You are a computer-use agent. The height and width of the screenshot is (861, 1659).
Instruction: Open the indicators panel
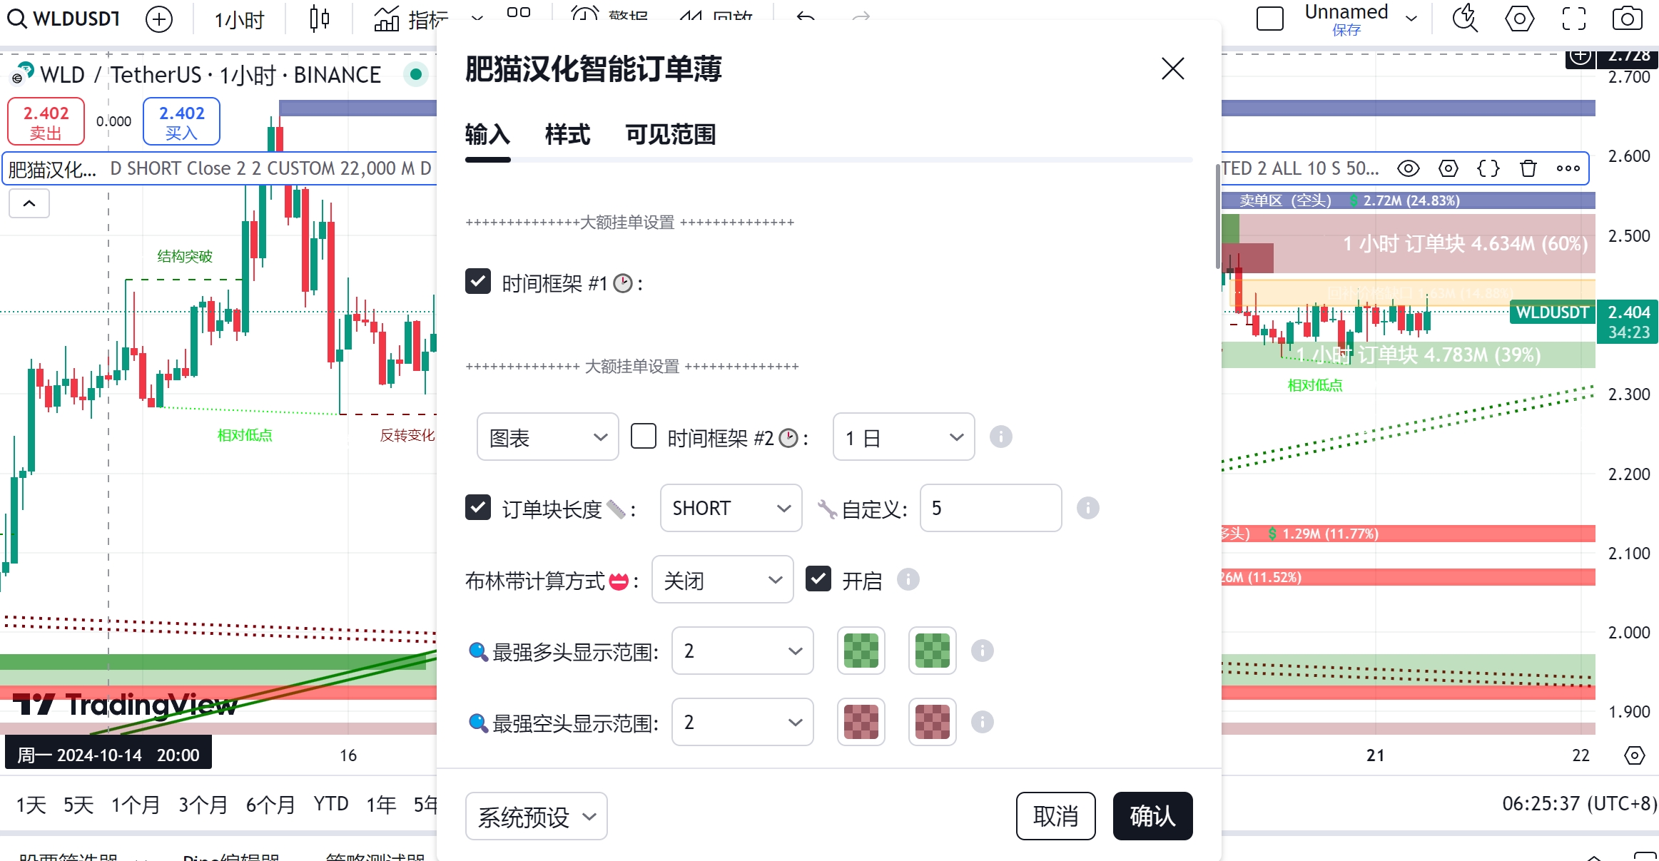(x=411, y=19)
